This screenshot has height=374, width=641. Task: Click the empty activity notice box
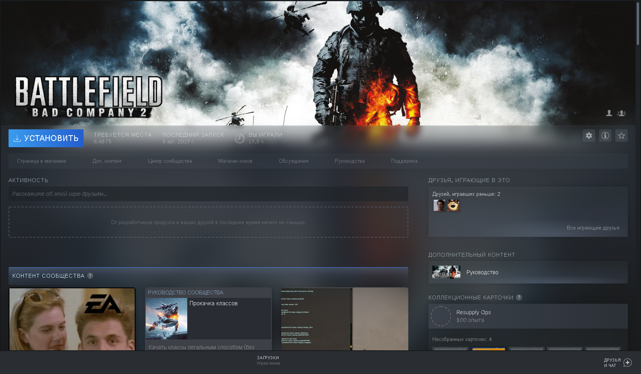click(208, 222)
